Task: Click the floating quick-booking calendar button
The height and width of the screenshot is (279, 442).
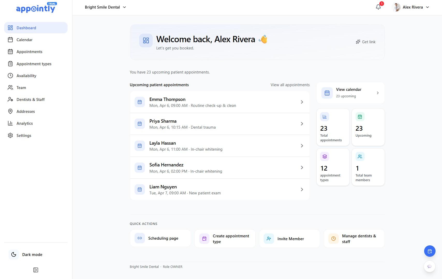Action: pyautogui.click(x=430, y=251)
